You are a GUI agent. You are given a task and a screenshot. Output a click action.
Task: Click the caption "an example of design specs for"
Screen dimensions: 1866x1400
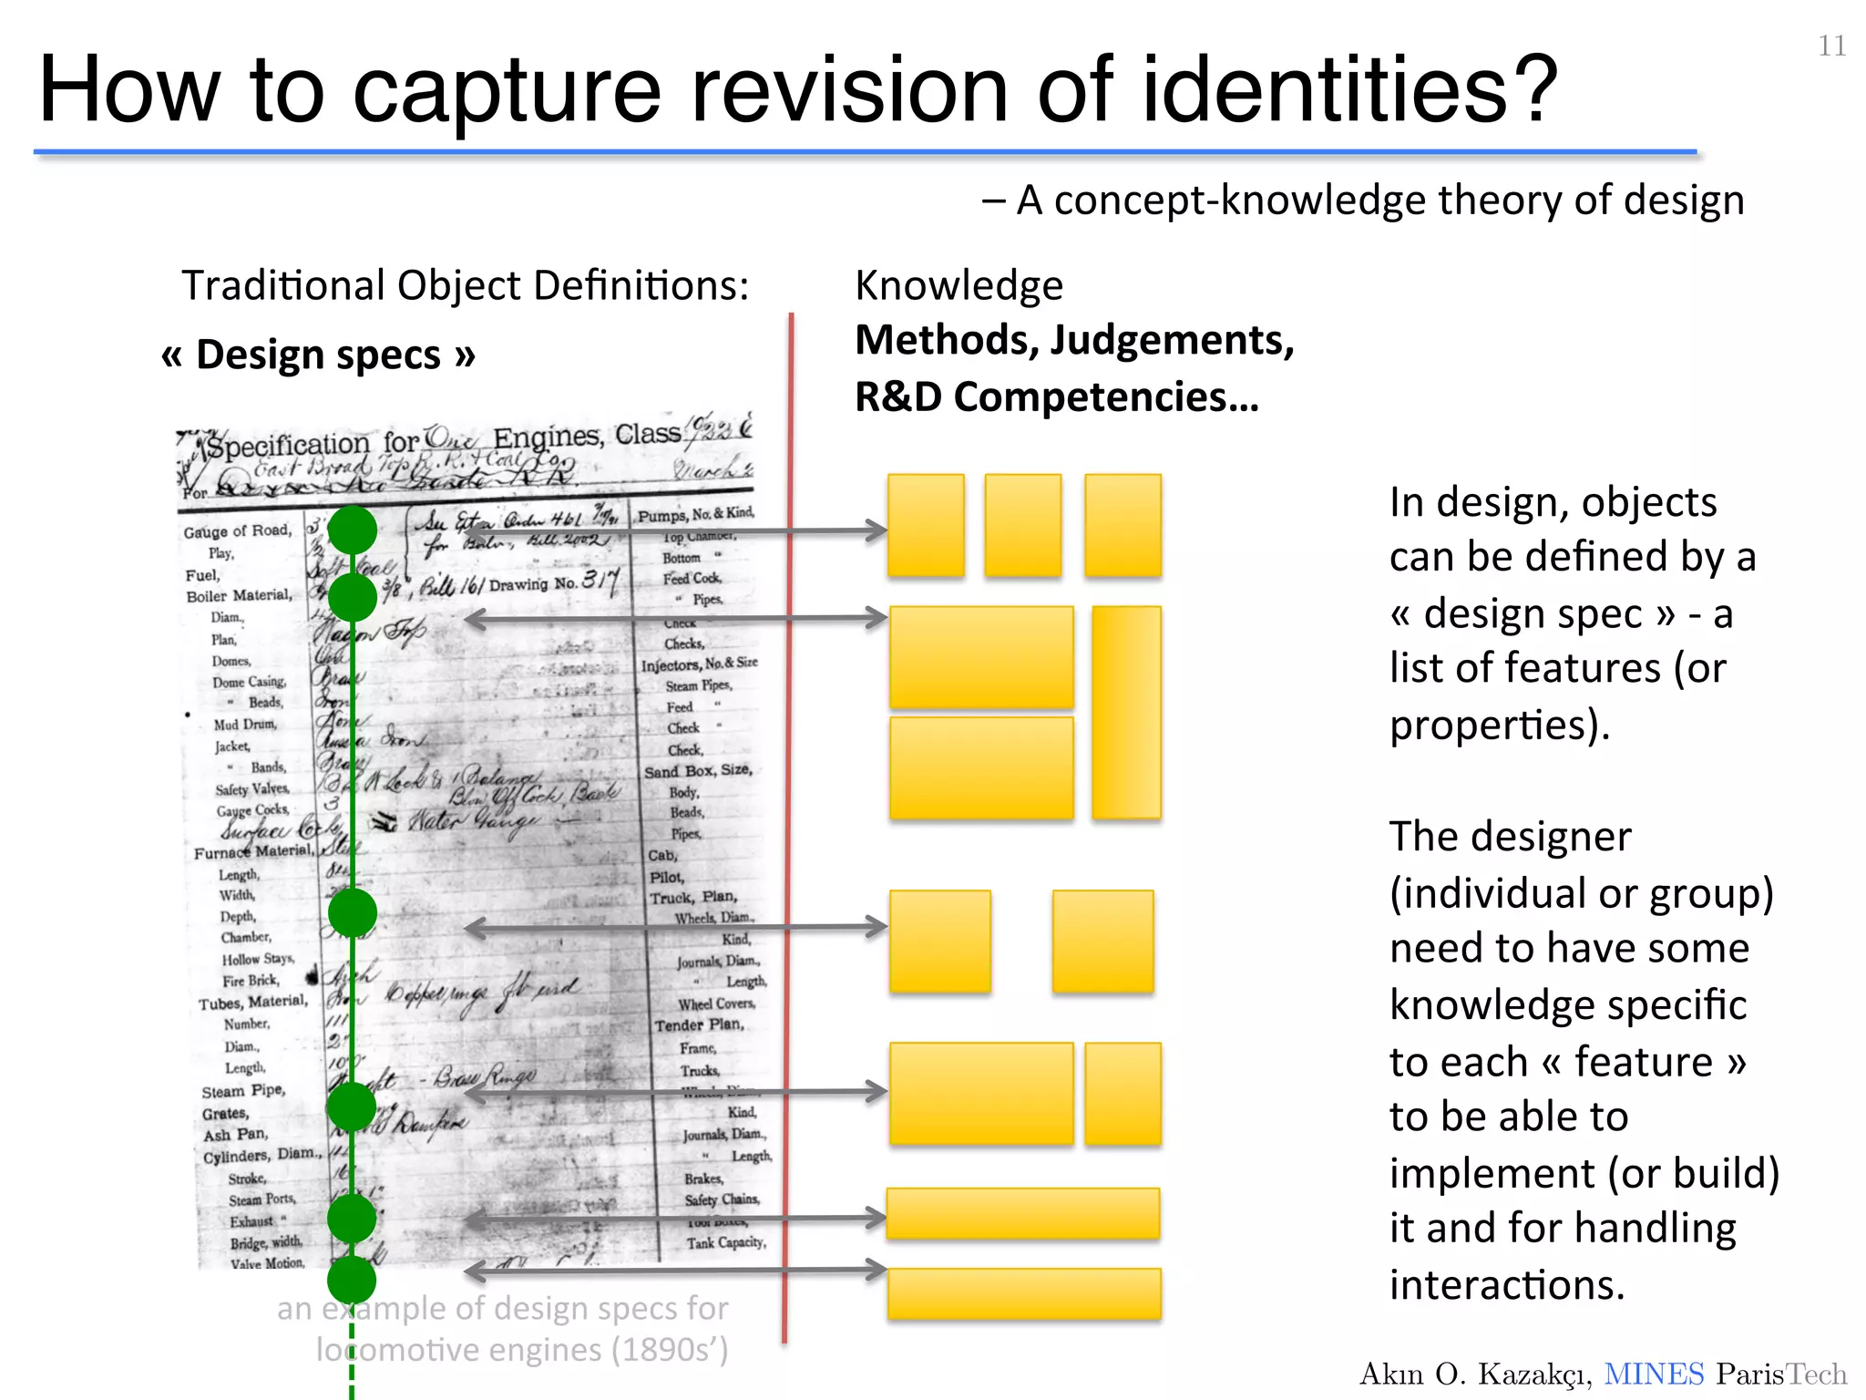point(503,1308)
